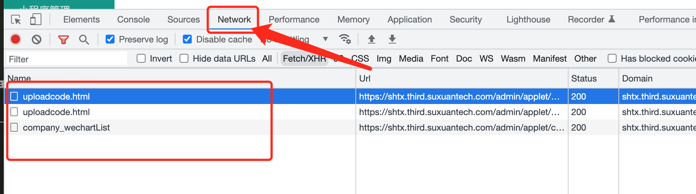Stop recording network log (red dot)
696x194 pixels.
tap(16, 39)
